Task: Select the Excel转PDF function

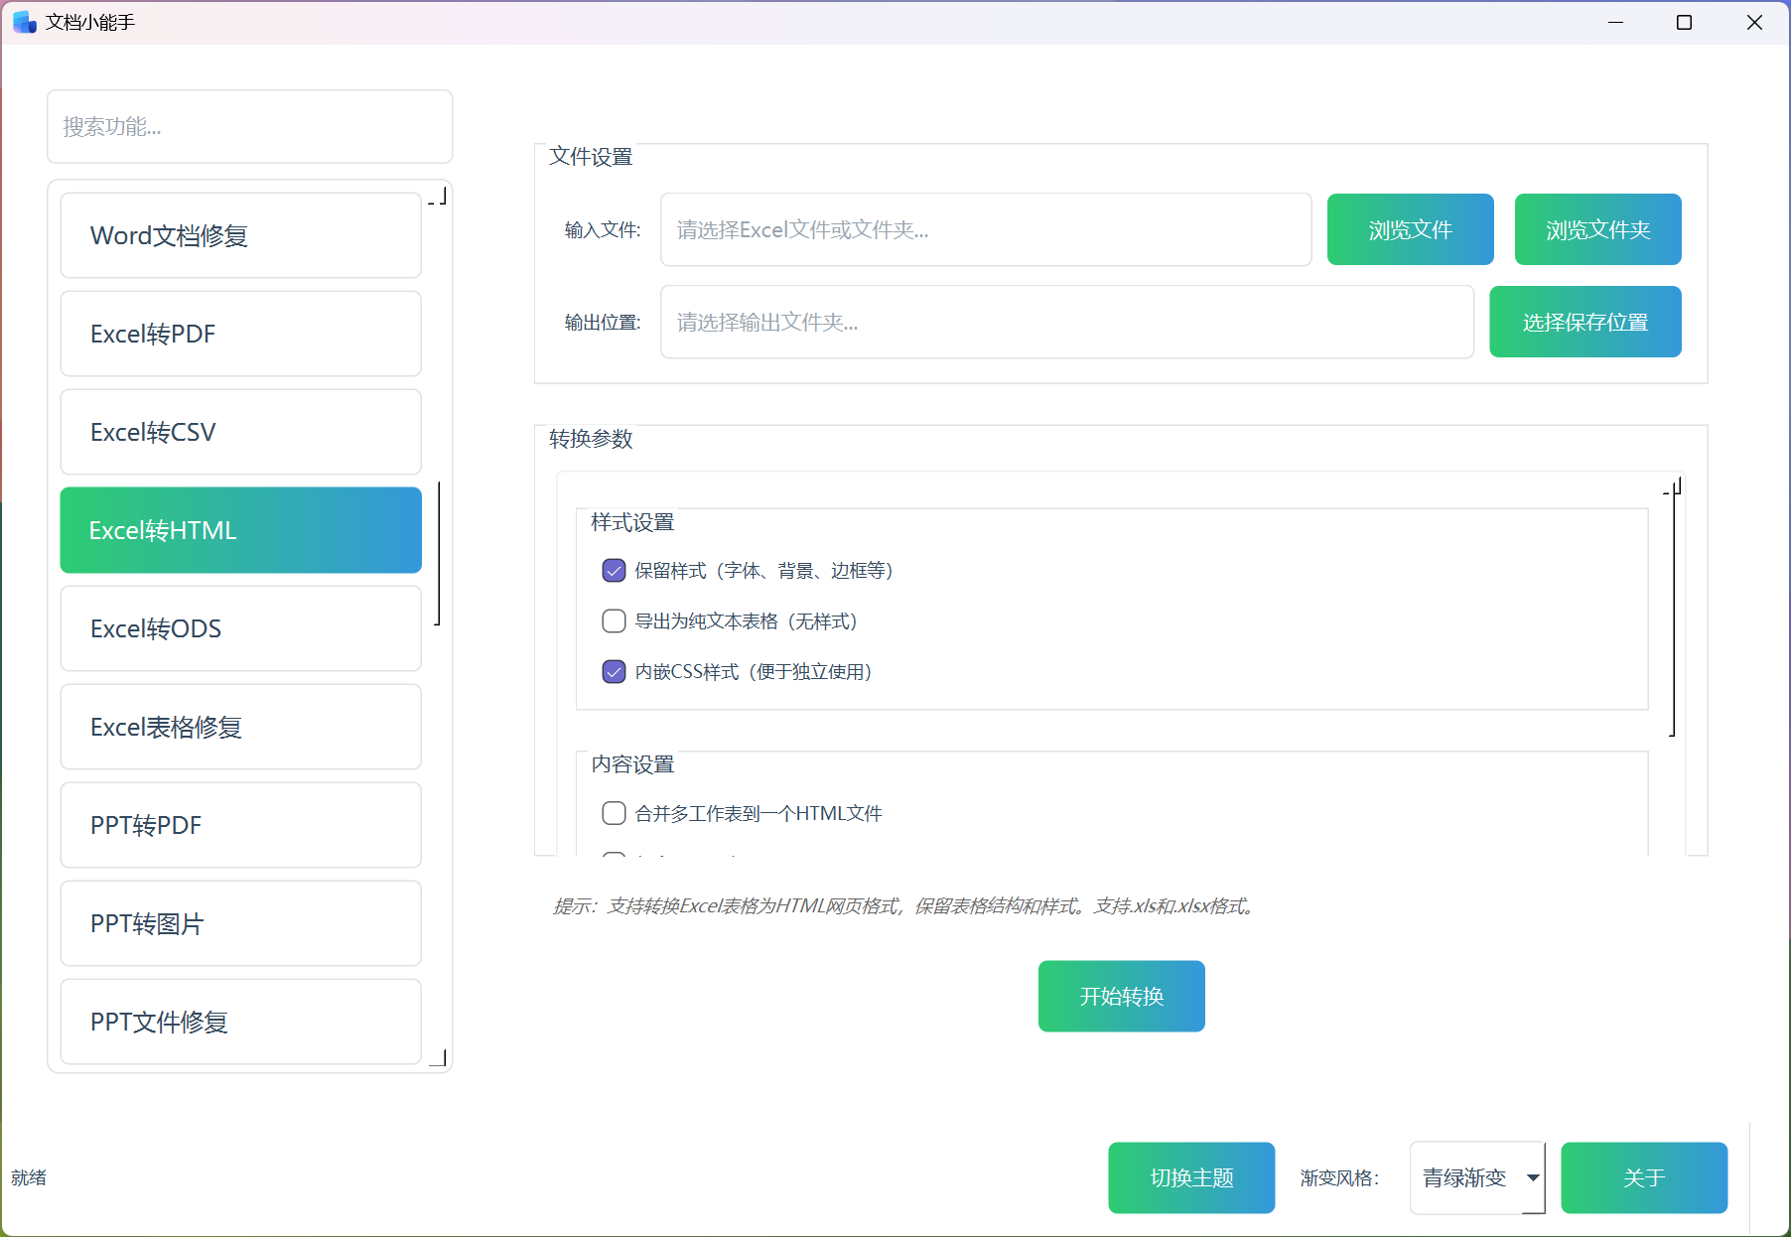Action: click(x=240, y=334)
